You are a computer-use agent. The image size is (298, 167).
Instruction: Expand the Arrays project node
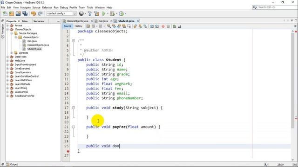pos(7,26)
